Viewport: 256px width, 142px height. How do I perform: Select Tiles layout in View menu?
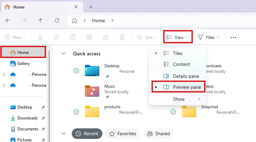(x=177, y=53)
